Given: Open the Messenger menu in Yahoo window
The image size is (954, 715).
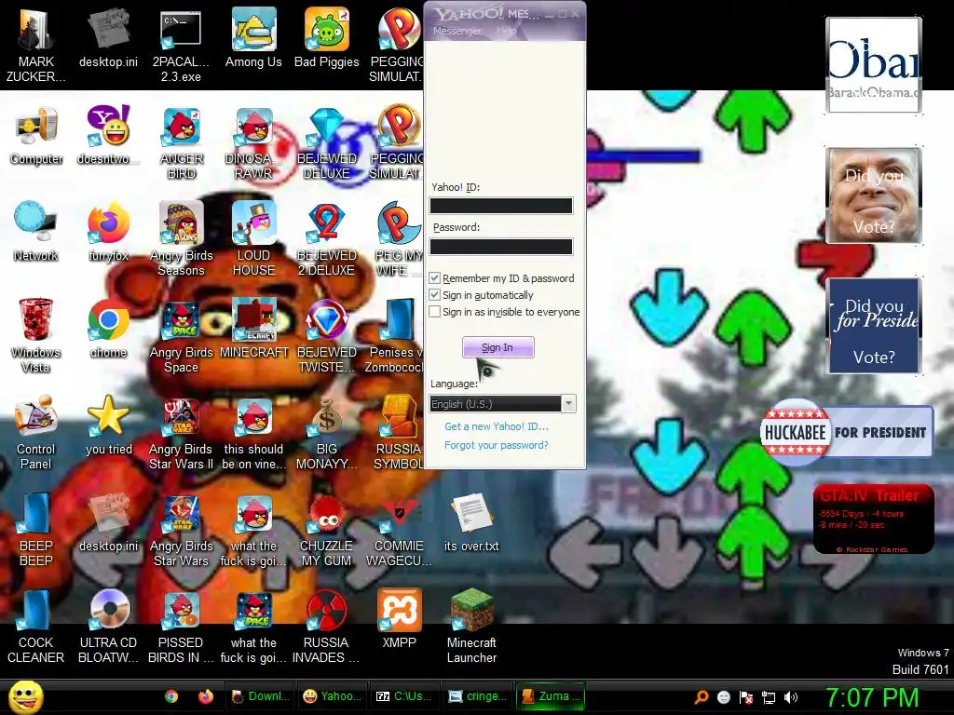Looking at the screenshot, I should 457,31.
